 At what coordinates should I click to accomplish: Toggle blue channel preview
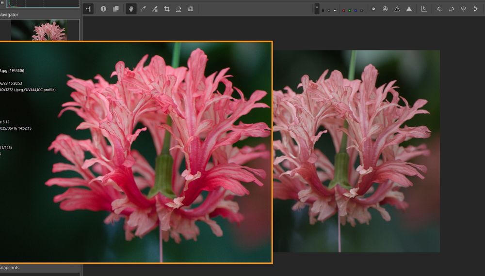coord(356,11)
